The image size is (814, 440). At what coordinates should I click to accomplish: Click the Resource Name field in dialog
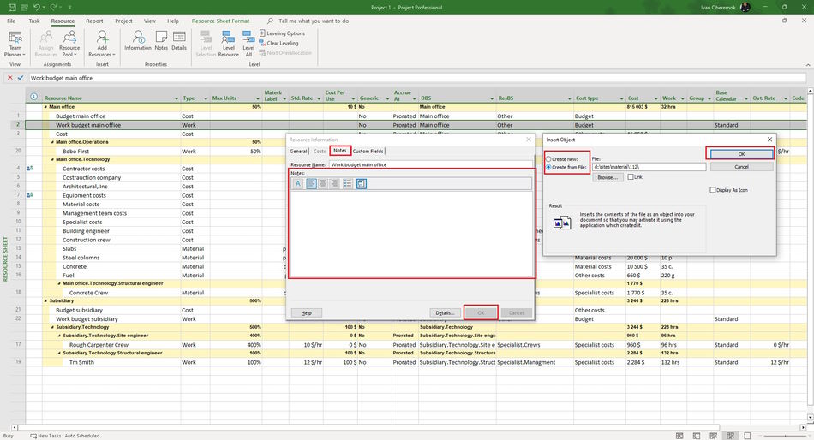[x=431, y=164]
